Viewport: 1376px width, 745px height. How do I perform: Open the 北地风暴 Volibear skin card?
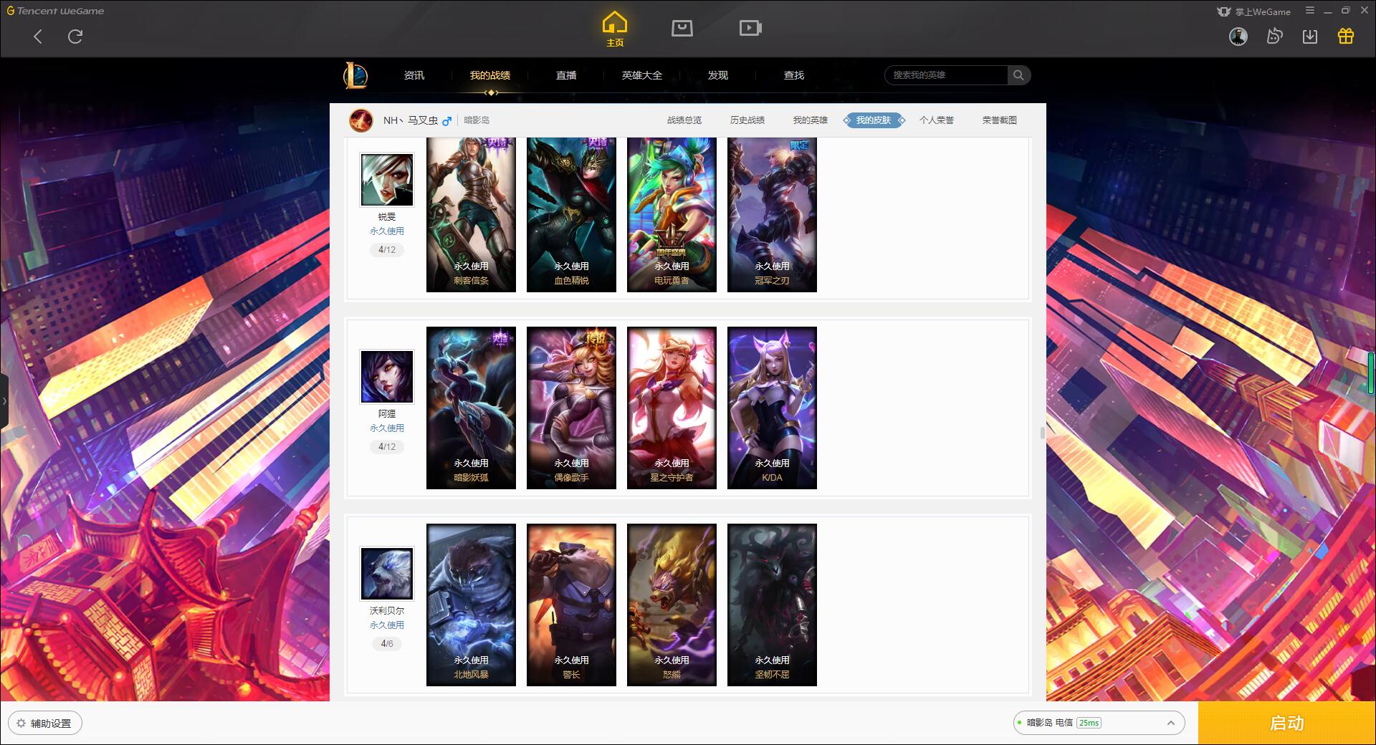pos(471,605)
